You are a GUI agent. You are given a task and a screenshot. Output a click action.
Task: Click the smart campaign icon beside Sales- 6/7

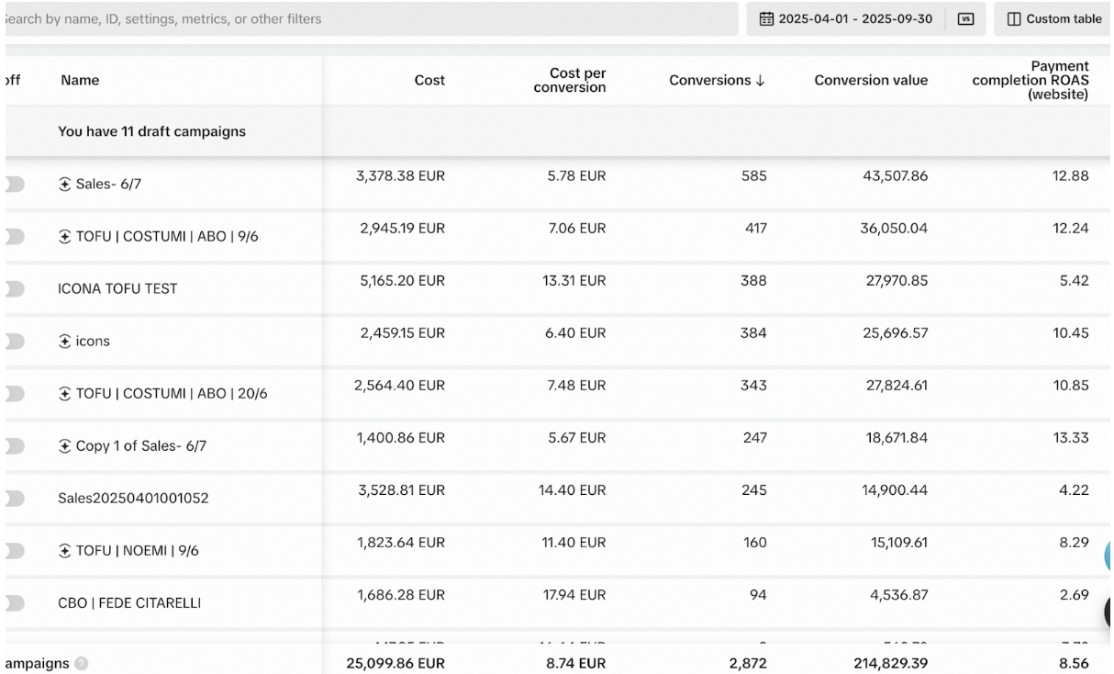[65, 184]
